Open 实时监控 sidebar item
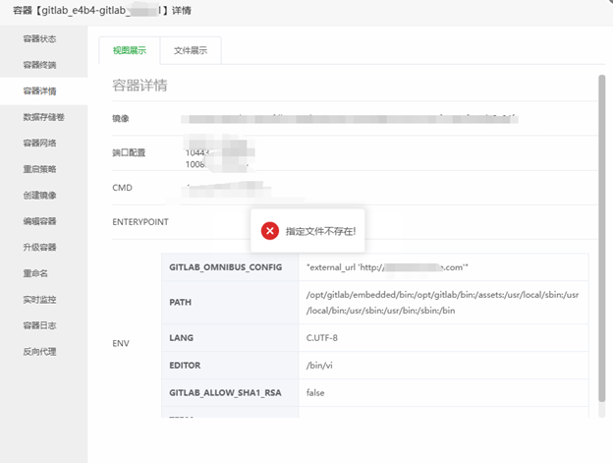This screenshot has height=463, width=613. click(39, 300)
